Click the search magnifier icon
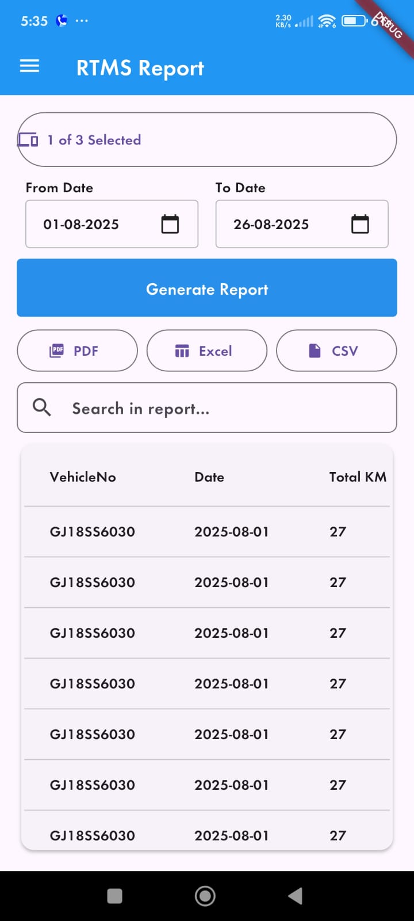414x921 pixels. [x=41, y=408]
